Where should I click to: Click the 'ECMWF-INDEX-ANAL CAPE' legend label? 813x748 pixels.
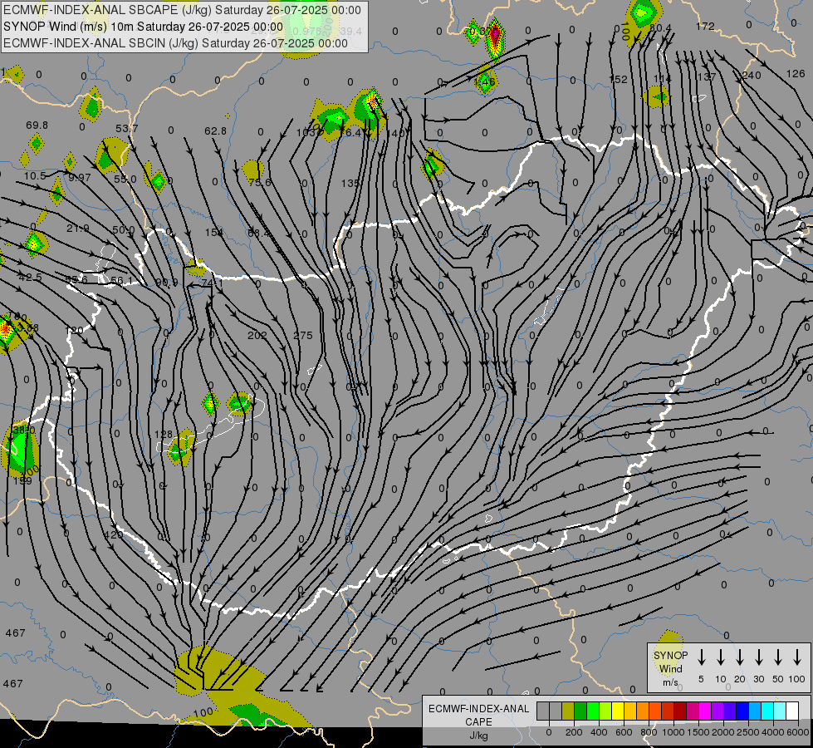pos(478,716)
